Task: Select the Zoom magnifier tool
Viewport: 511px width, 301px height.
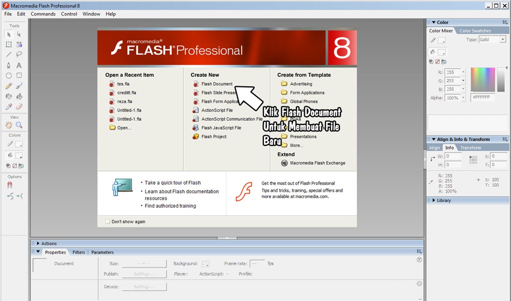Action: [19, 125]
